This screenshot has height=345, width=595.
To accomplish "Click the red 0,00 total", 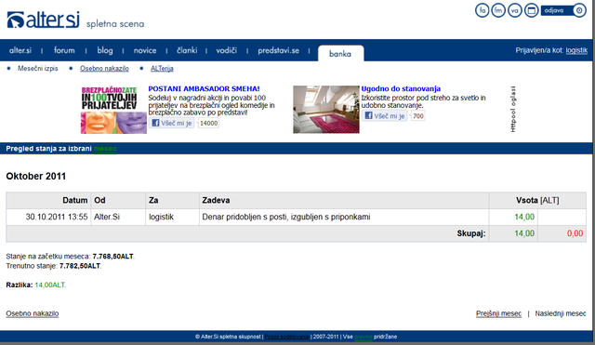I will click(x=575, y=233).
